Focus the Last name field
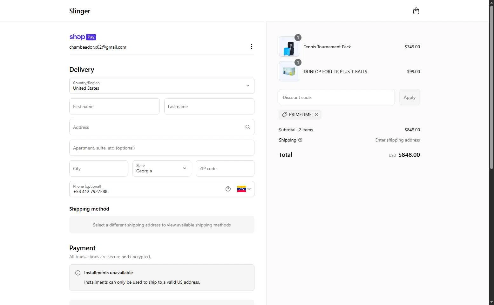 tap(209, 106)
